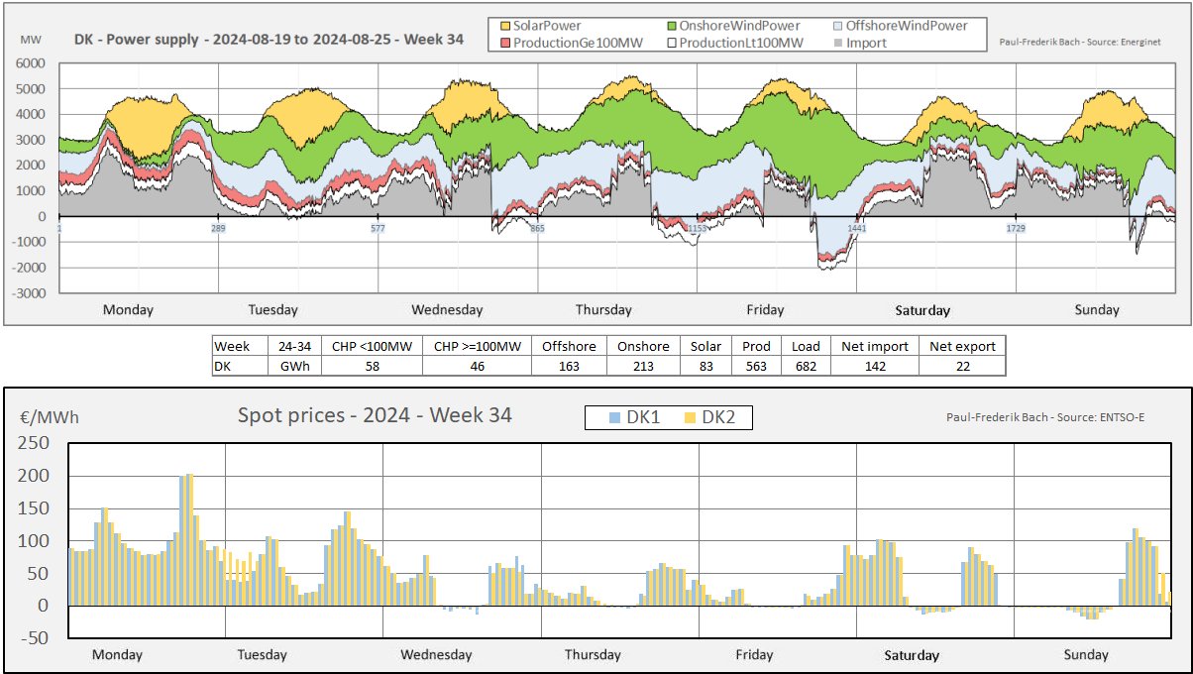Click the ProductionGe100MW red legend swatch
This screenshot has height=674, width=1193.
[503, 43]
